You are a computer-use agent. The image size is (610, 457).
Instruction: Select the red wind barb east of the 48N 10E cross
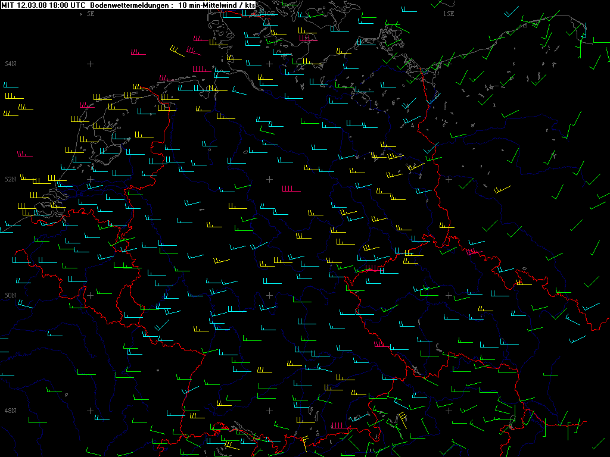339,425
